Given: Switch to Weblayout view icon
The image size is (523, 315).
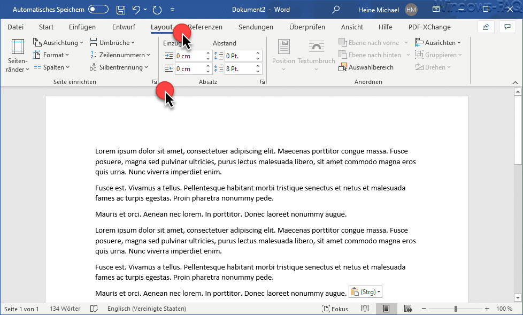Looking at the screenshot, I should coord(407,309).
